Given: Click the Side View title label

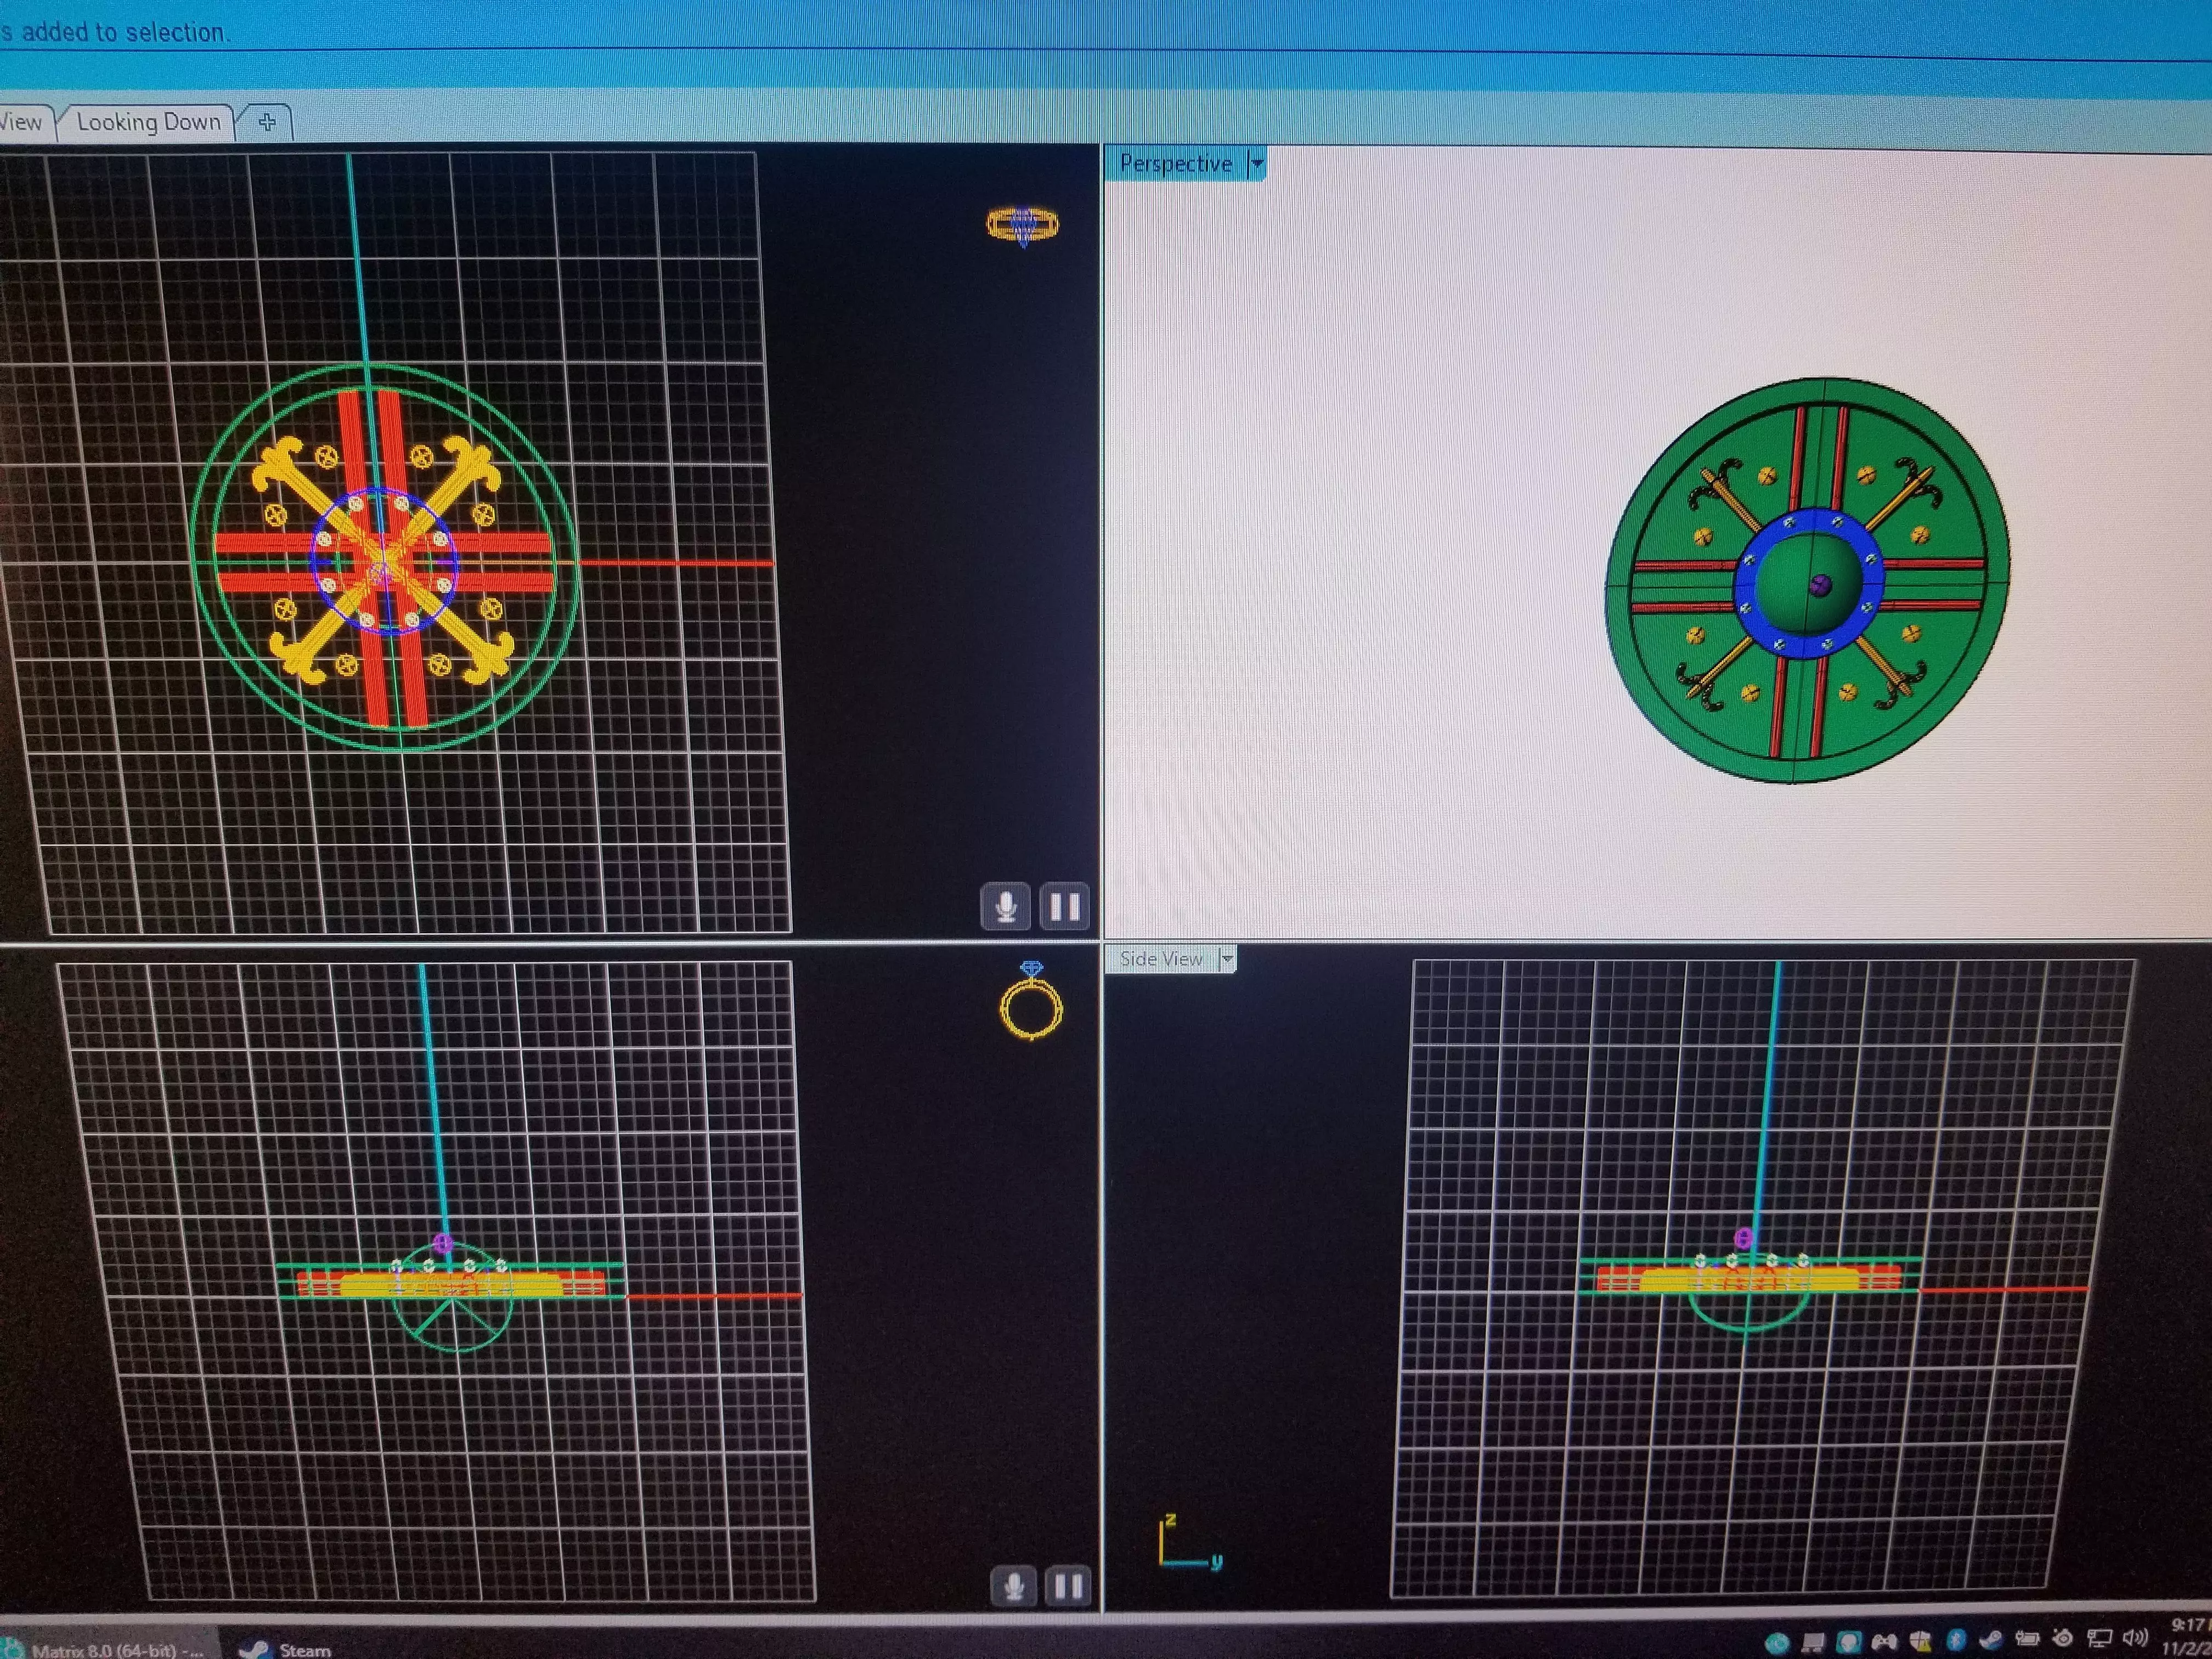Looking at the screenshot, I should (1161, 959).
